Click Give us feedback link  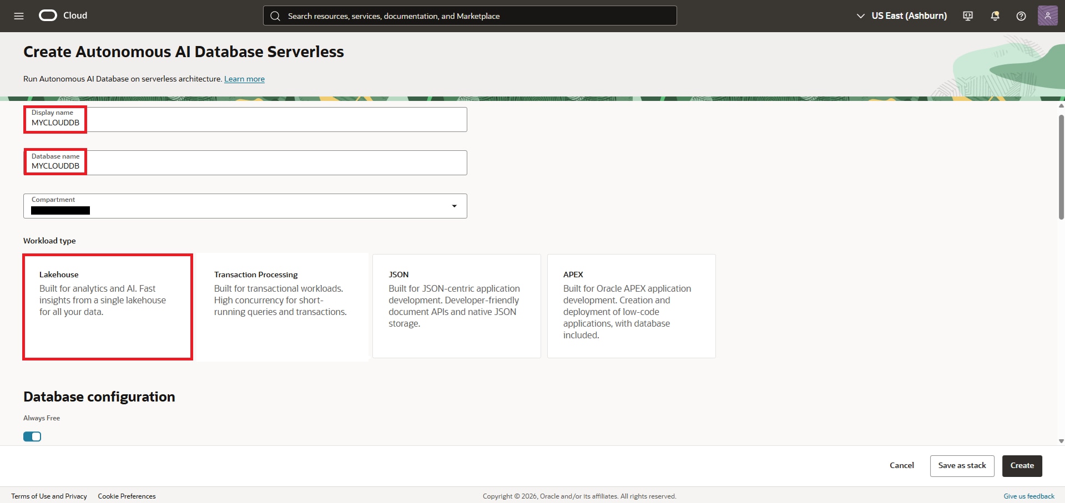[1029, 496]
